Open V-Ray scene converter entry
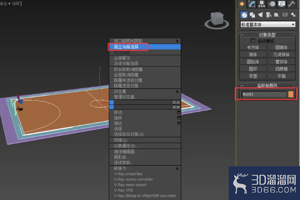This screenshot has width=300, height=200. click(x=145, y=180)
